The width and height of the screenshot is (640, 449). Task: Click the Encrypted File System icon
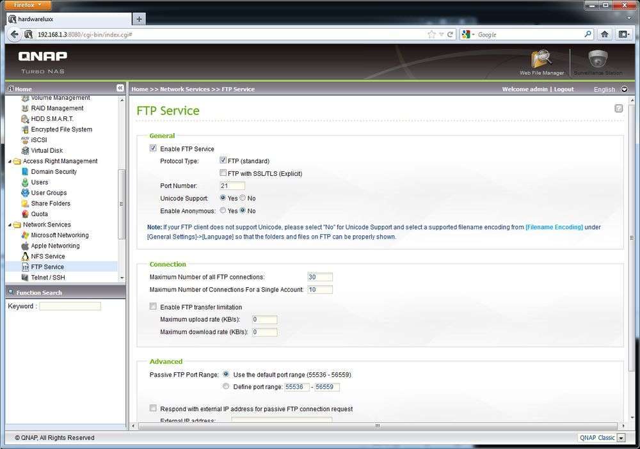[x=25, y=130]
